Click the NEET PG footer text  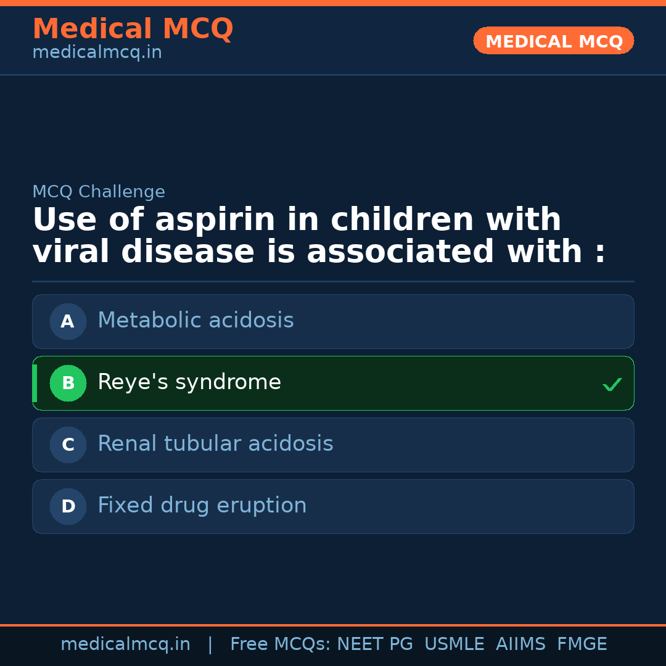(375, 644)
